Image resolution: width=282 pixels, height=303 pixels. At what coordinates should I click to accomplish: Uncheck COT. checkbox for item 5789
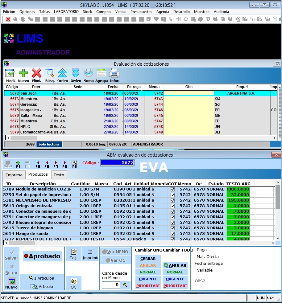tap(173, 189)
